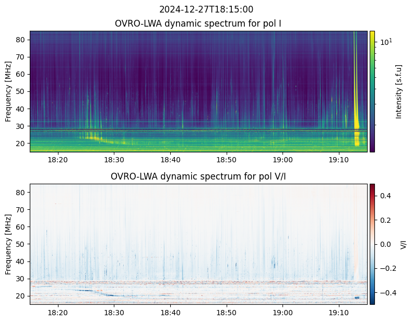Image resolution: width=412 pixels, height=322 pixels.
Task: Click the 18:30 tick on upper plot
Action: tap(114, 160)
